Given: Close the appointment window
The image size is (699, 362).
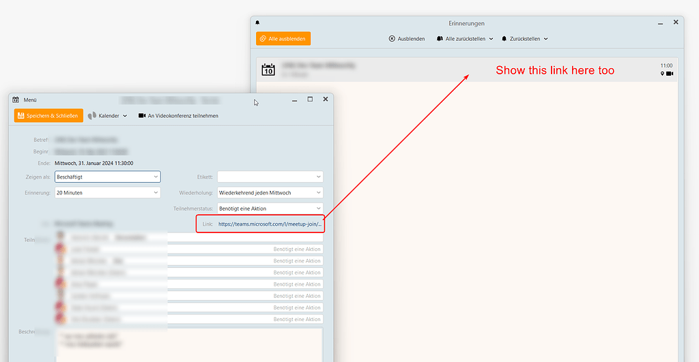Looking at the screenshot, I should point(326,100).
